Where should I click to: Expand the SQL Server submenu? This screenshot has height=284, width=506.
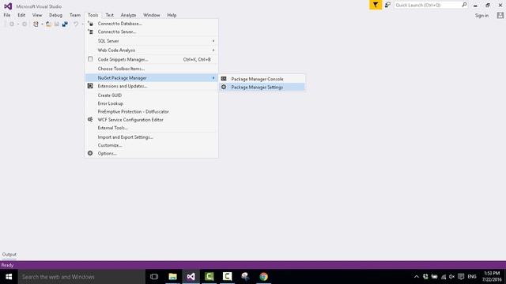151,41
